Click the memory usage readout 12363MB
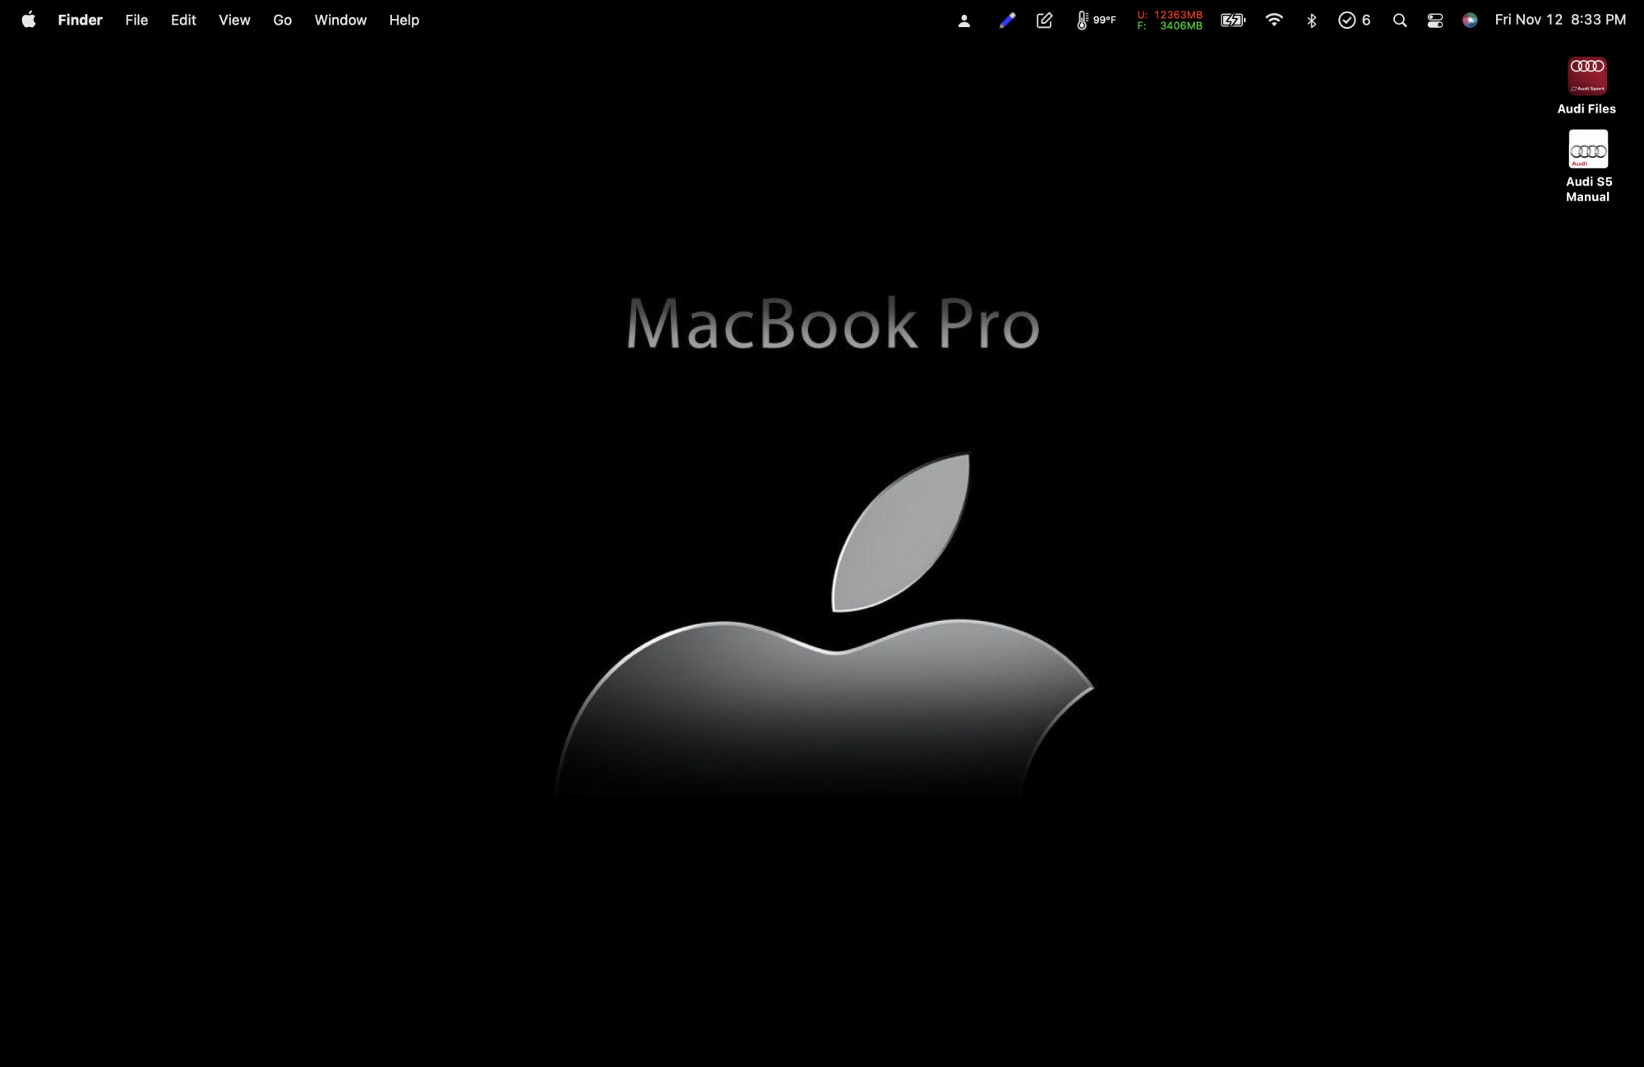The height and width of the screenshot is (1067, 1644). point(1170,20)
